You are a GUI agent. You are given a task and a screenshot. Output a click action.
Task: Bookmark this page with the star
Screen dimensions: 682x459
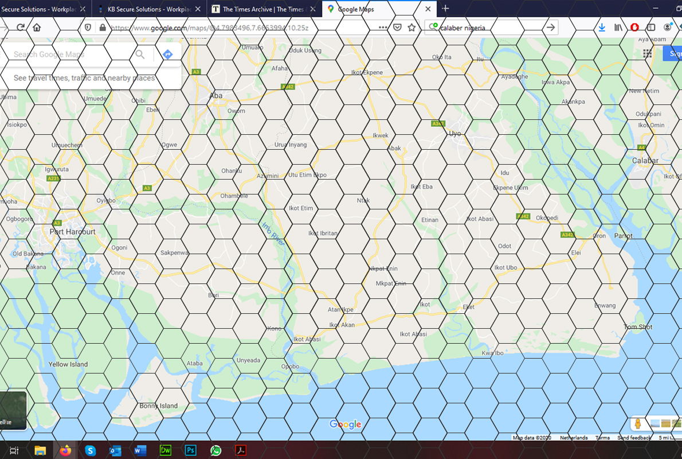pyautogui.click(x=411, y=28)
